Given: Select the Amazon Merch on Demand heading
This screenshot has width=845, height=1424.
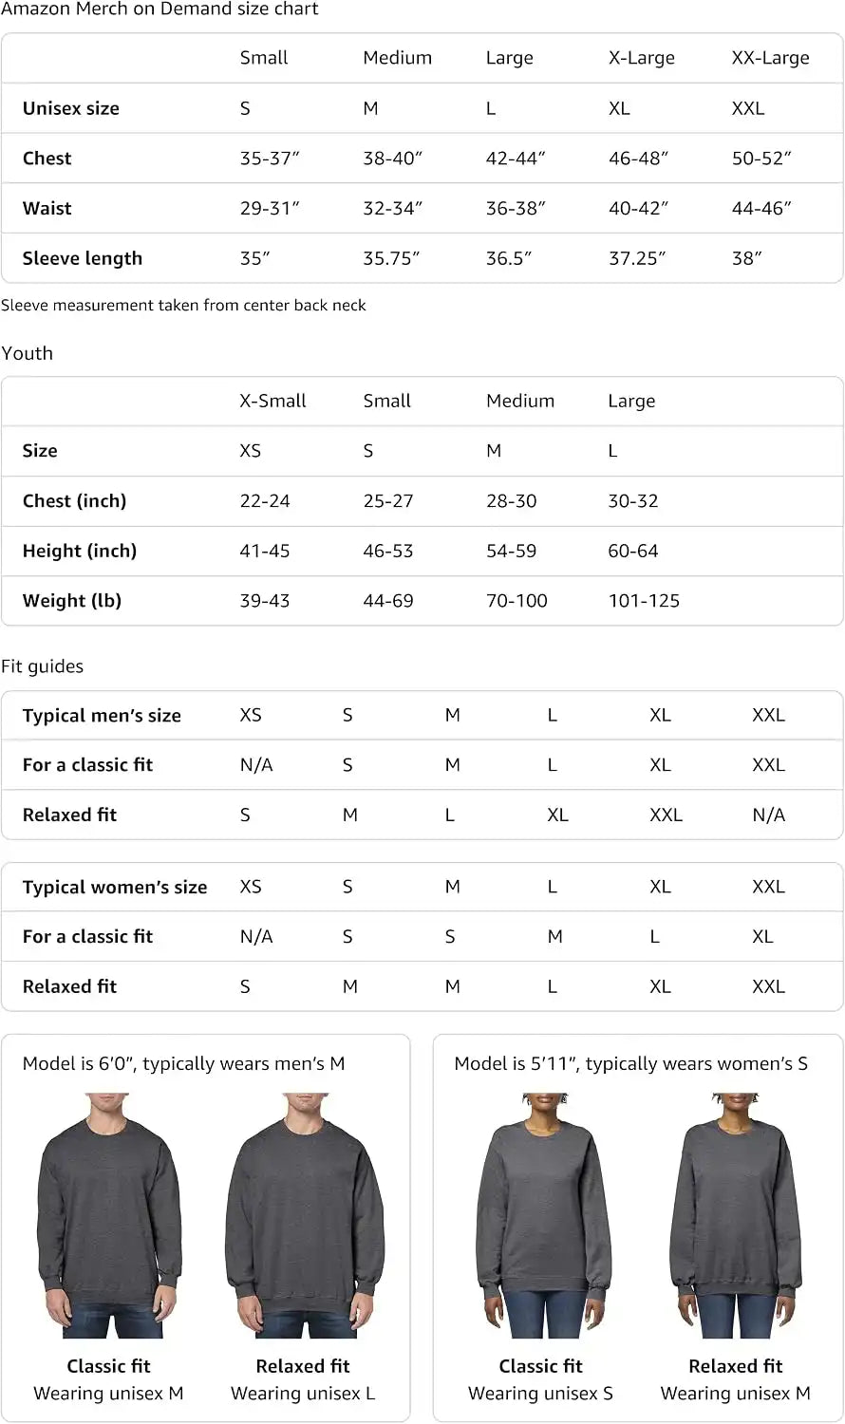Looking at the screenshot, I should pyautogui.click(x=160, y=9).
